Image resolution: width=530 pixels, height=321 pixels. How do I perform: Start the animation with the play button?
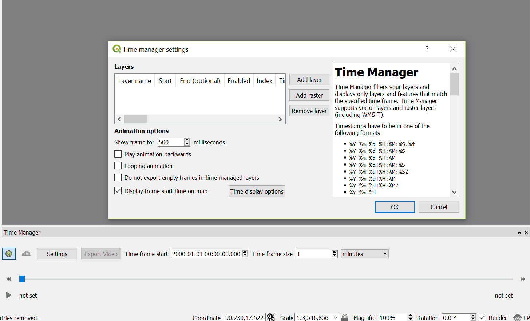pos(8,295)
